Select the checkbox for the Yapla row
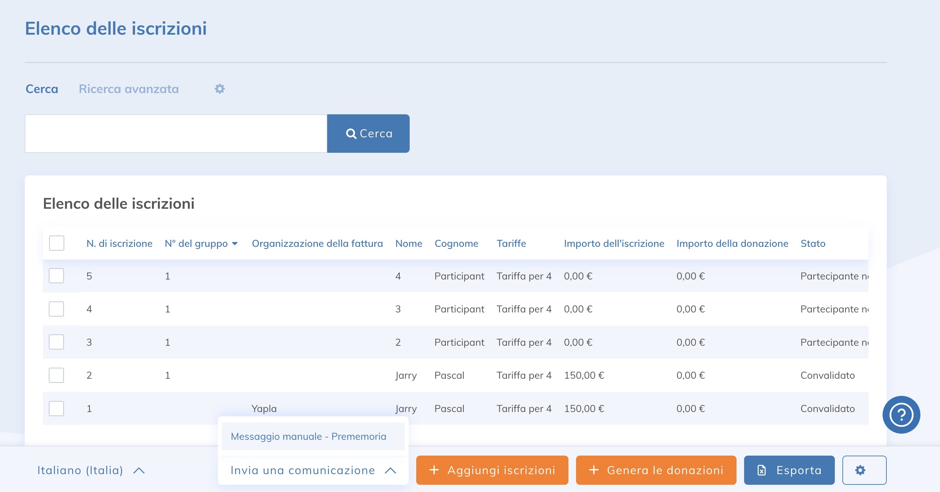940x492 pixels. (57, 409)
